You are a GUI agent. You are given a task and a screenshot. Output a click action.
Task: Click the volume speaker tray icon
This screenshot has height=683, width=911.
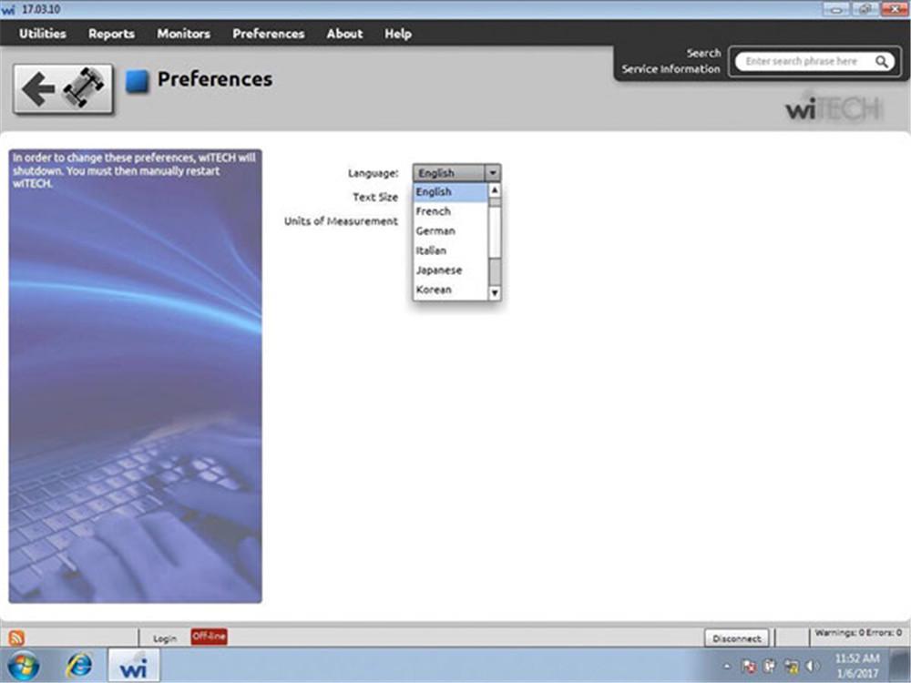point(813,666)
